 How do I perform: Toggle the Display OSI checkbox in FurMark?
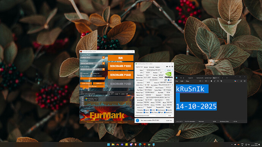click(x=92, y=73)
